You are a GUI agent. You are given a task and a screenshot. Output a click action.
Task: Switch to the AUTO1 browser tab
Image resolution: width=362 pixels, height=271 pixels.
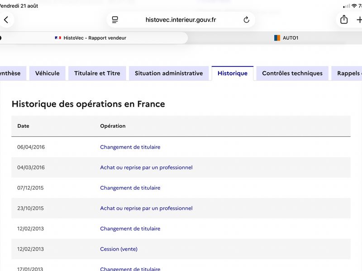click(x=286, y=38)
